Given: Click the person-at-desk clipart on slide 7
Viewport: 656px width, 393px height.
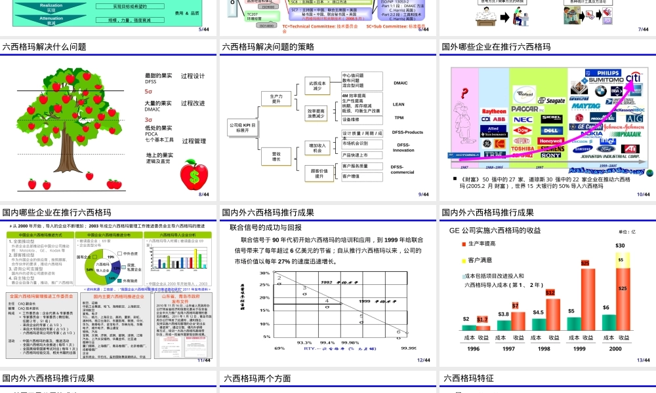Looking at the screenshot, I should pos(485,17).
